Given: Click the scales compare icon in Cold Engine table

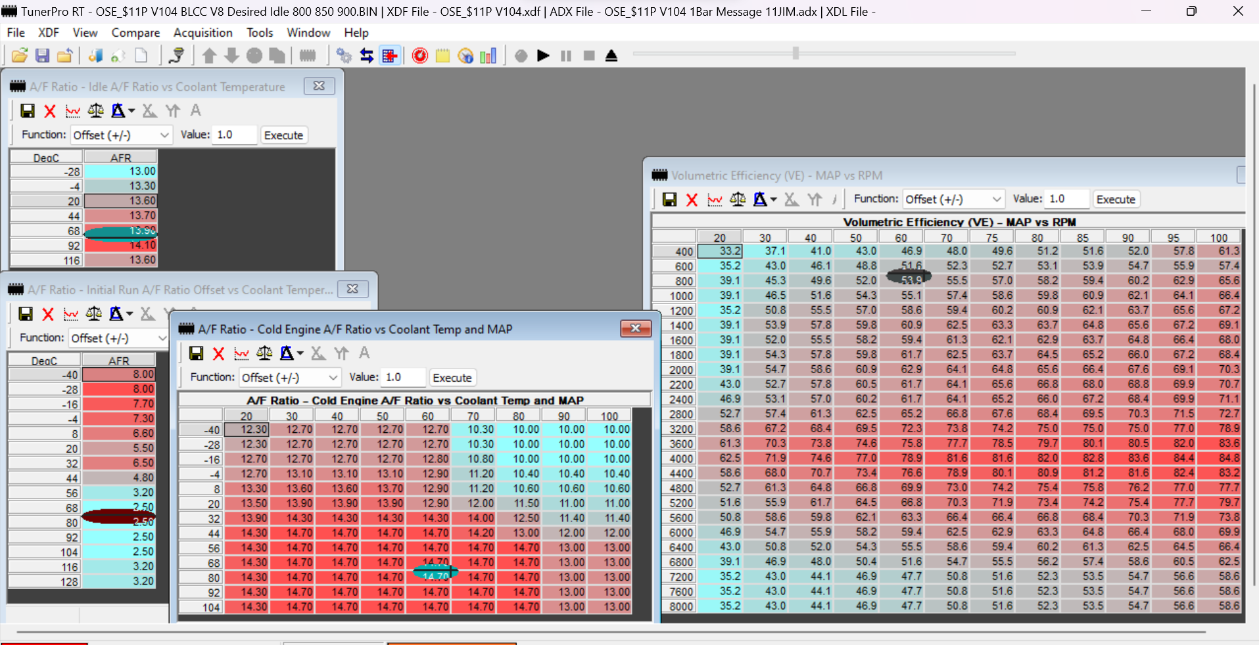Looking at the screenshot, I should pyautogui.click(x=264, y=353).
